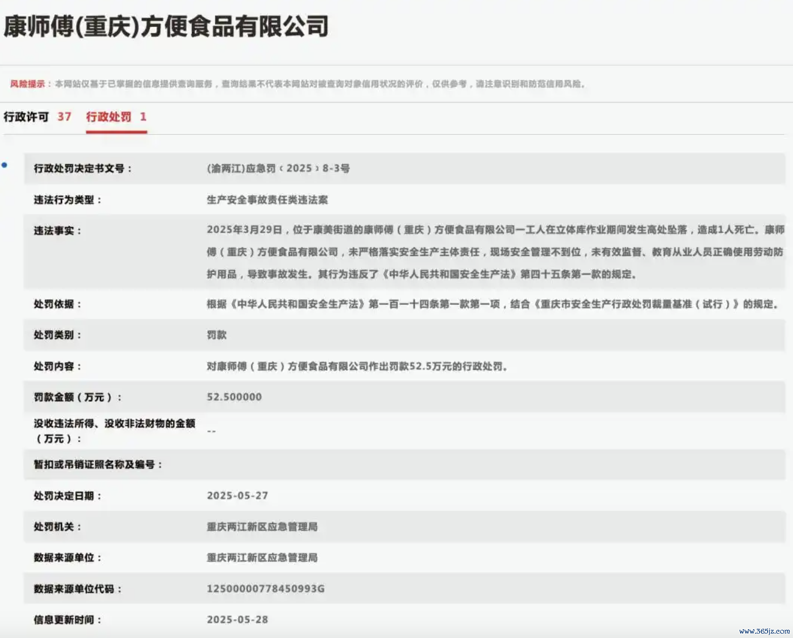793x638 pixels.
Task: Click the penalty category value 罚款
Action: point(217,335)
